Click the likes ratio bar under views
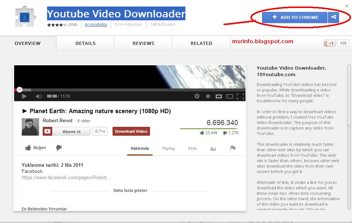 coord(209,129)
